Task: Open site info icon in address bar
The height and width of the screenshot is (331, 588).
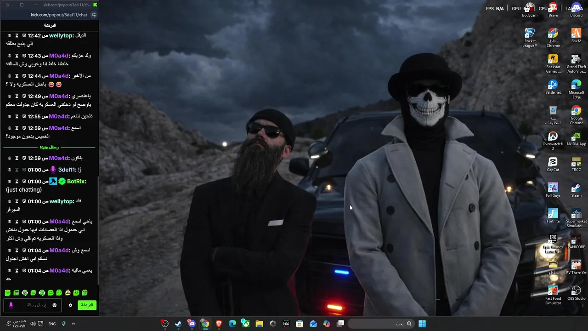Action: pos(94,15)
